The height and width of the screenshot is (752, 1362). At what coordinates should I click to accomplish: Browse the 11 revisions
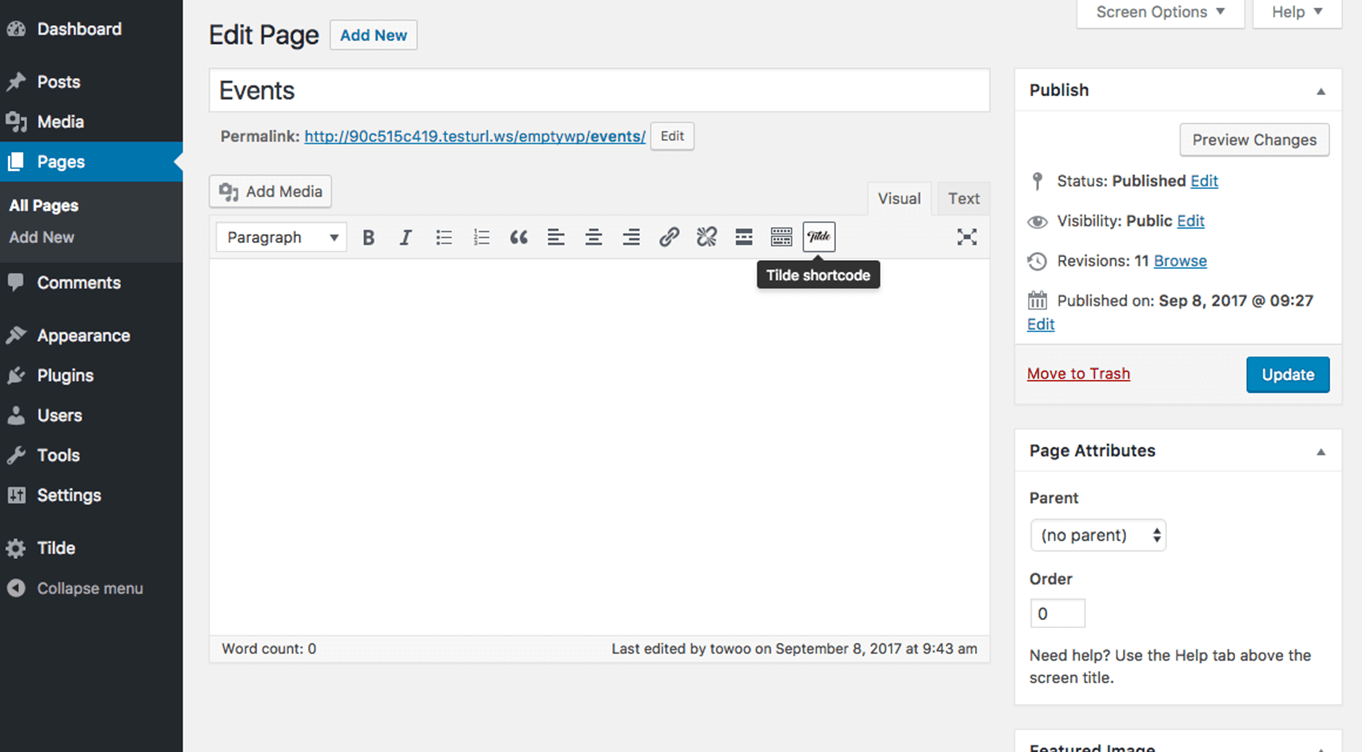point(1180,261)
